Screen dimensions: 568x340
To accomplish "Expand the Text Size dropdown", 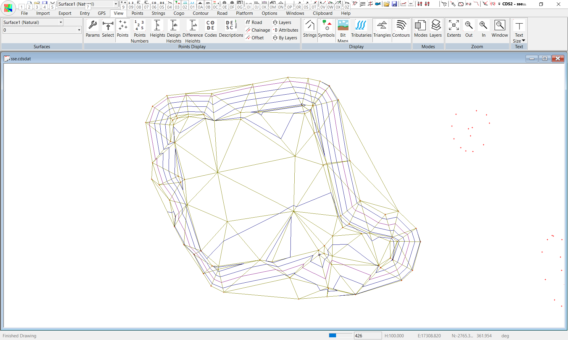I will (523, 41).
